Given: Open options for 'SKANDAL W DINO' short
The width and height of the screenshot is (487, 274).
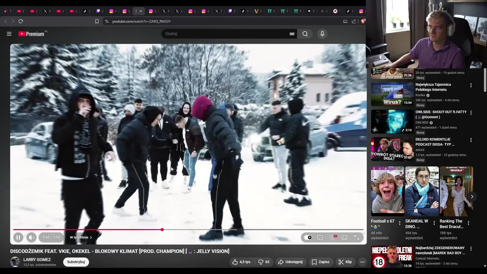Looking at the screenshot, I should (434, 223).
